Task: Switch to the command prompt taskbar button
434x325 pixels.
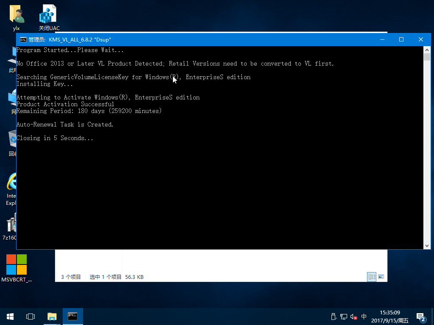Action: click(73, 317)
